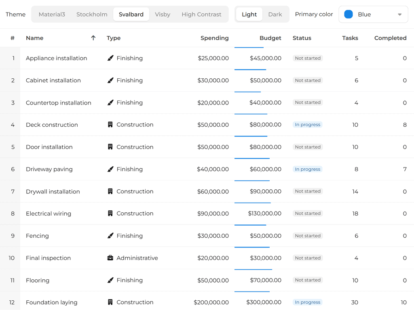
Task: Open the Primary color dropdown
Action: [399, 14]
